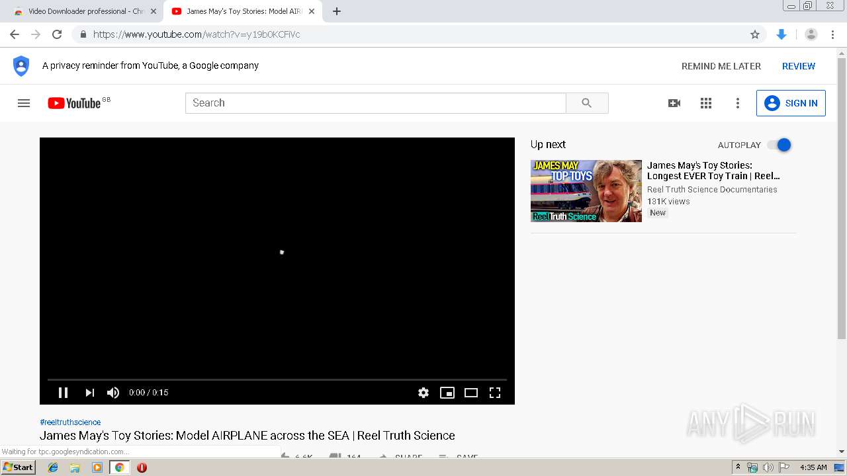The height and width of the screenshot is (476, 847).
Task: Open Windows Explorer folder in taskbar
Action: [x=75, y=467]
